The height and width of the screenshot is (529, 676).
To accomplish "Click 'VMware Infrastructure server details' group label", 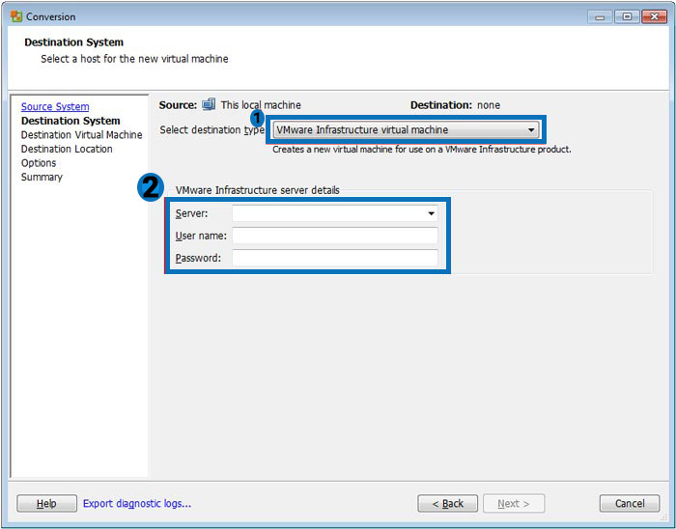I will click(x=258, y=190).
